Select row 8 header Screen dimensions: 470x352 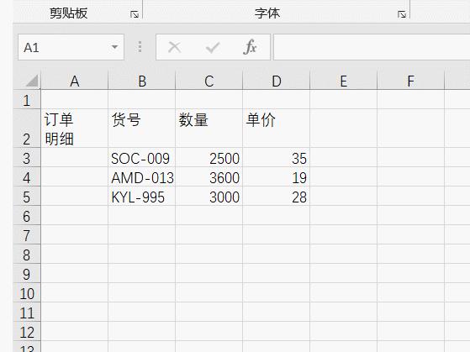coord(27,254)
